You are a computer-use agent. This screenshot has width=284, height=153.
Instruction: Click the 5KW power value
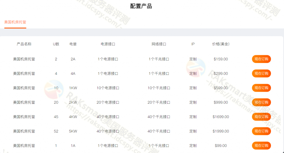[73, 131]
